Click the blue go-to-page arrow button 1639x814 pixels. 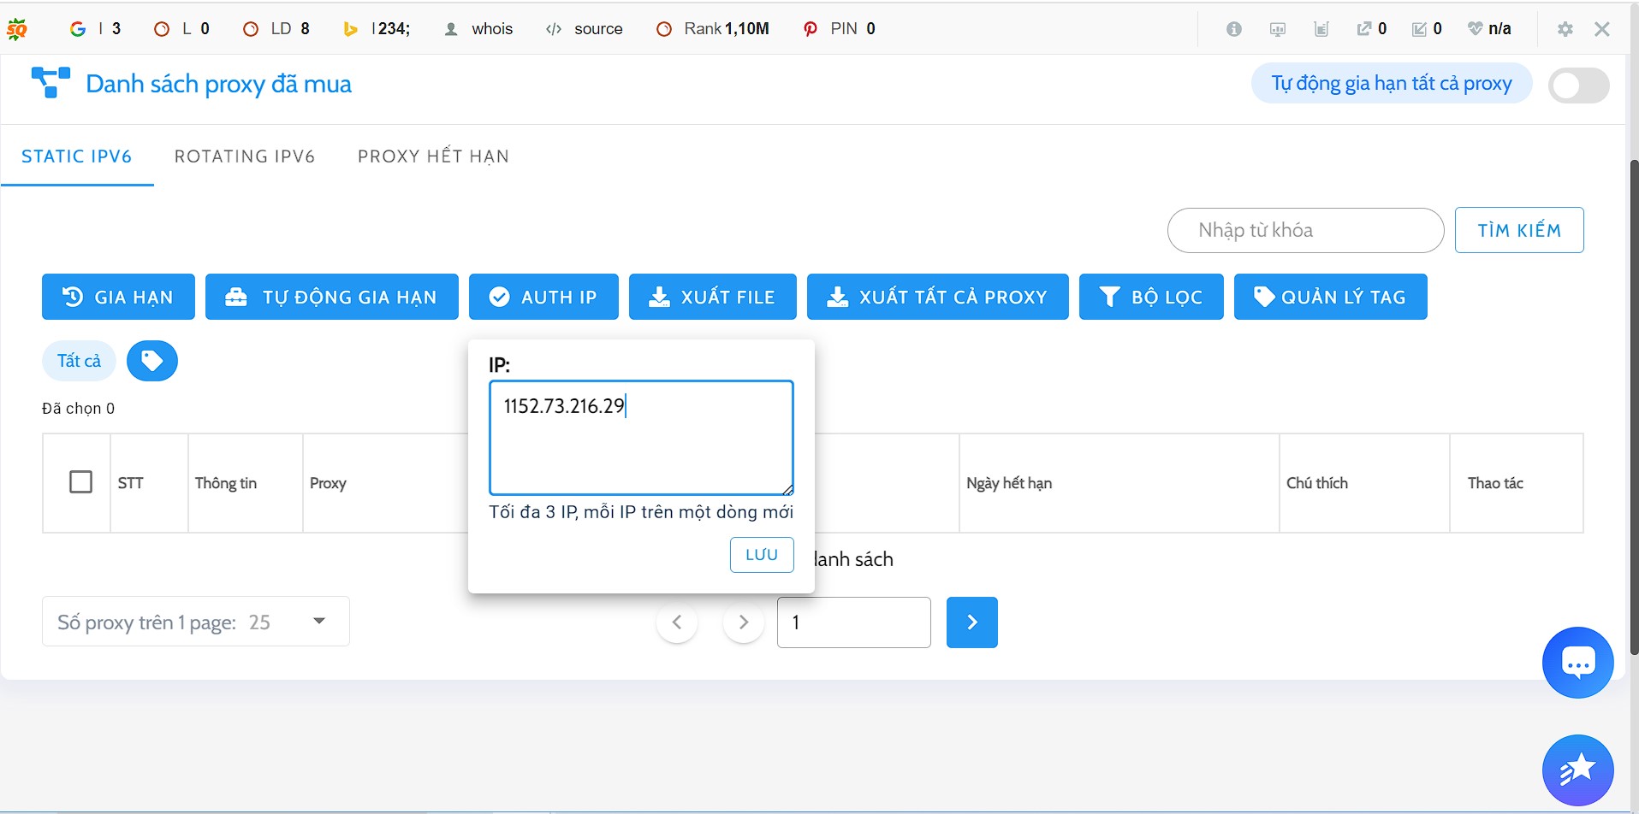(972, 622)
